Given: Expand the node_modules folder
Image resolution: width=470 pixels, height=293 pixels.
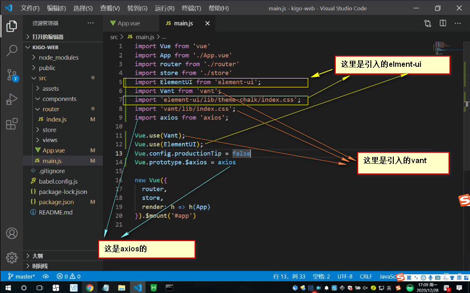Looking at the screenshot, I should tap(63, 57).
